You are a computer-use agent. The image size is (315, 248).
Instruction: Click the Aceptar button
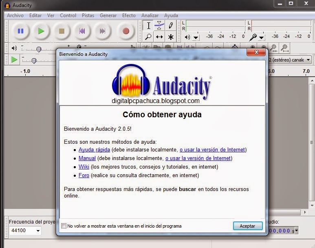coord(247,226)
